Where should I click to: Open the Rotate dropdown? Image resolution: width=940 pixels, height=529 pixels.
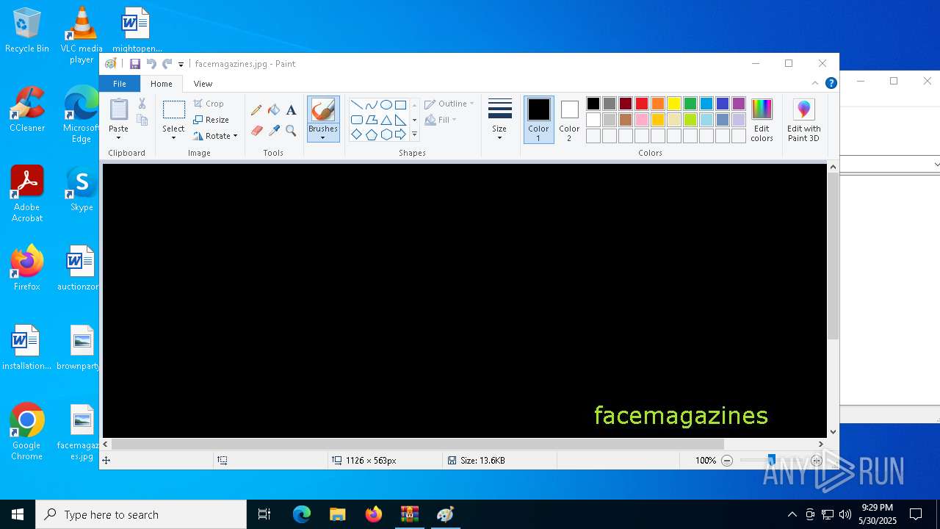216,136
